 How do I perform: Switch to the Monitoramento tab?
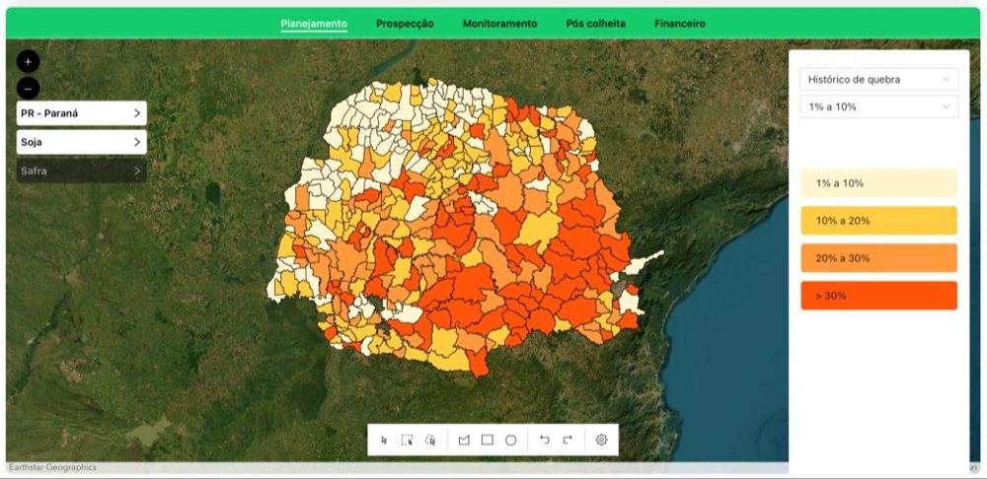pos(499,24)
